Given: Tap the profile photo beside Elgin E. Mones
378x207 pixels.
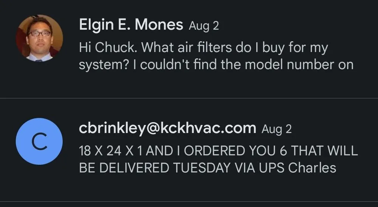Looking at the screenshot, I should pyautogui.click(x=39, y=38).
